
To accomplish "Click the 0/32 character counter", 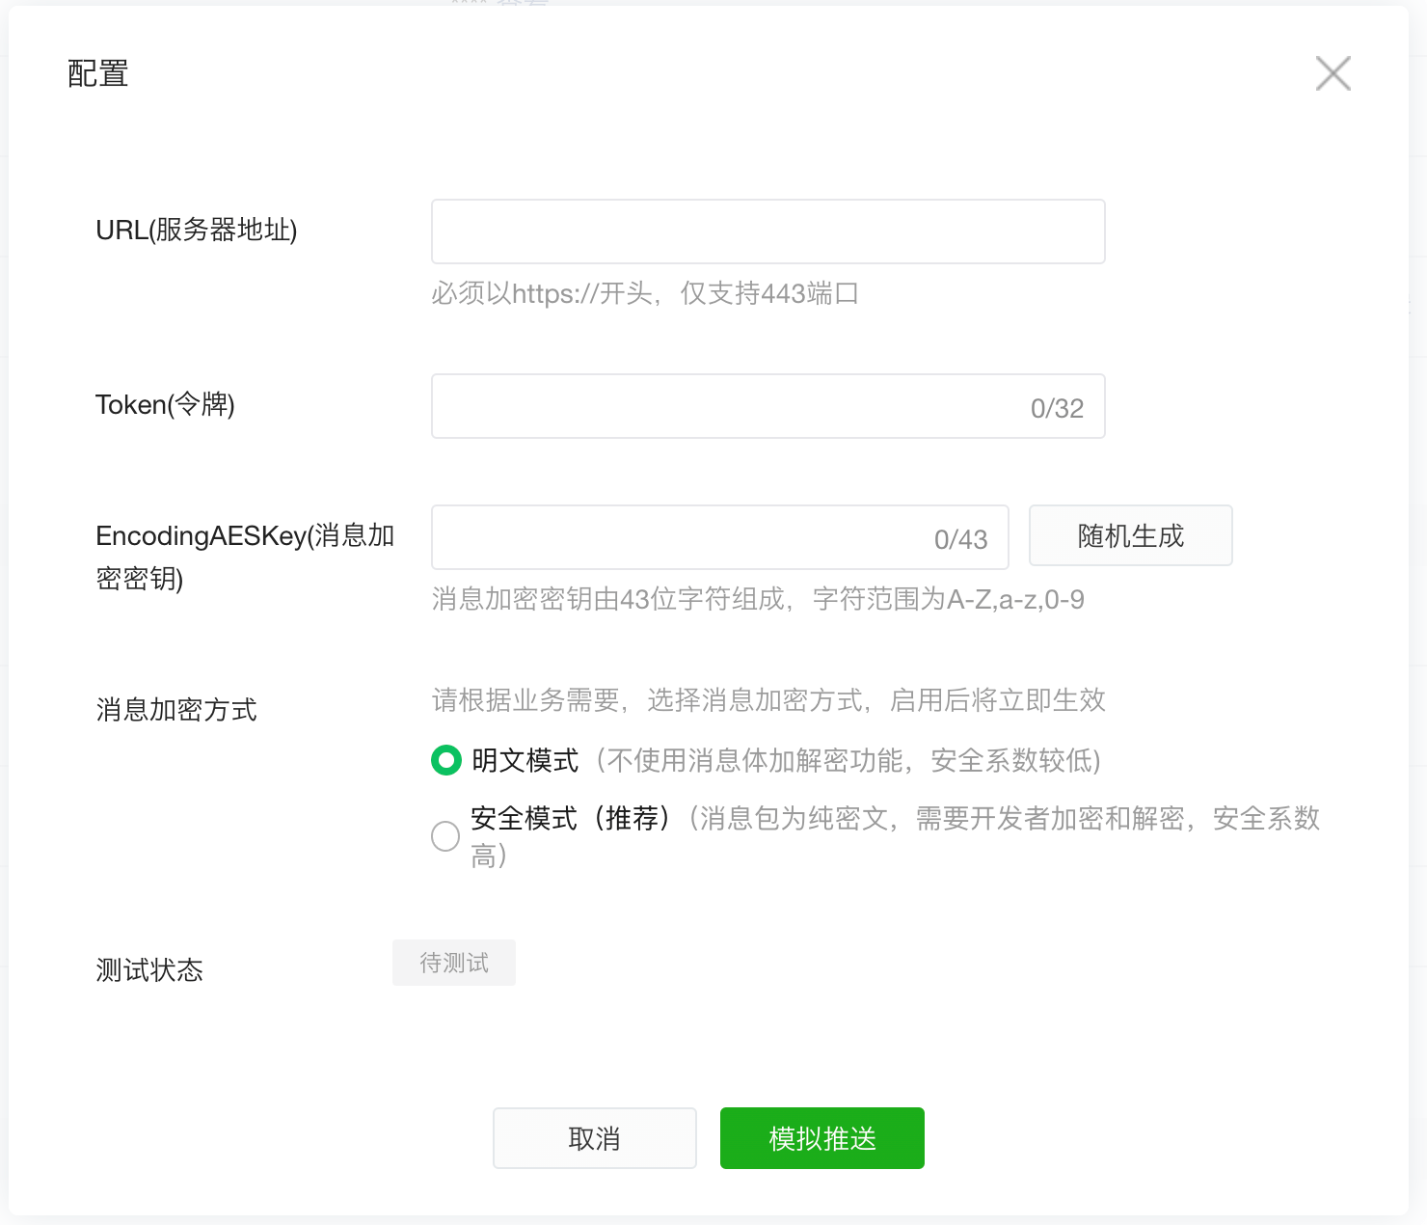I will click(1057, 408).
